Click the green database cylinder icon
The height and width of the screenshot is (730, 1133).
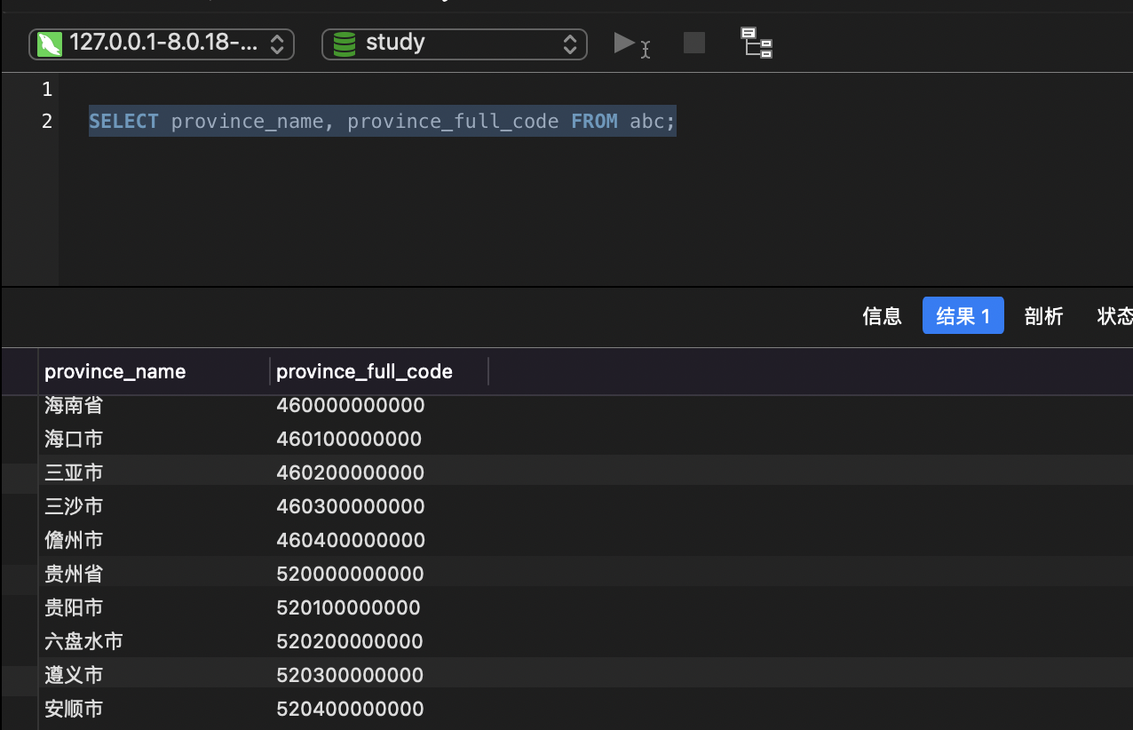click(344, 44)
